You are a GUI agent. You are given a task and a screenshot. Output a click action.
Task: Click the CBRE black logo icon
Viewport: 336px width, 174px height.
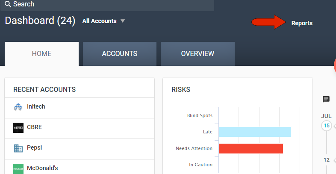tap(18, 128)
